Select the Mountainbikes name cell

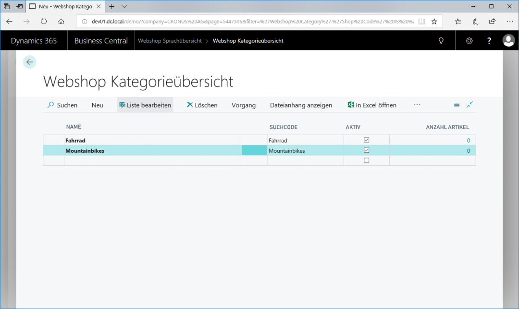[x=153, y=150]
